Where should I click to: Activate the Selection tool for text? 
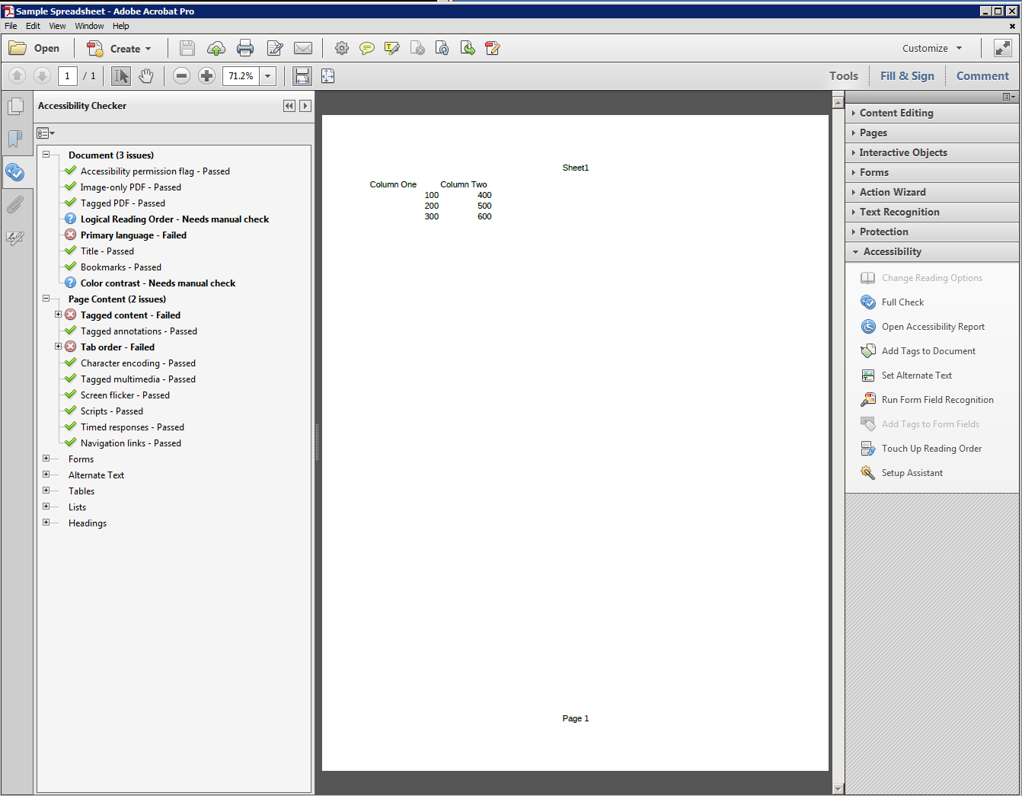pos(121,75)
